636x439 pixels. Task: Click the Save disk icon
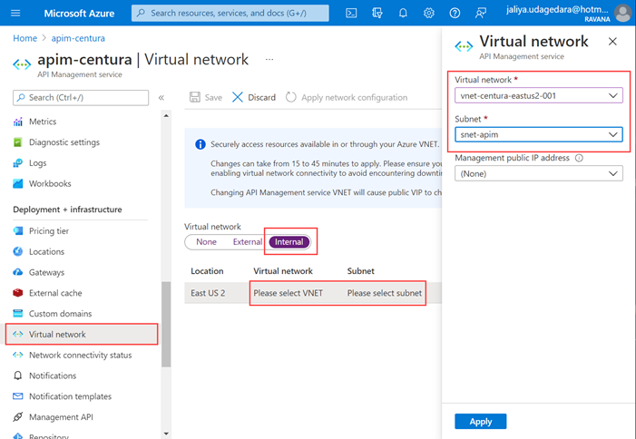[195, 97]
